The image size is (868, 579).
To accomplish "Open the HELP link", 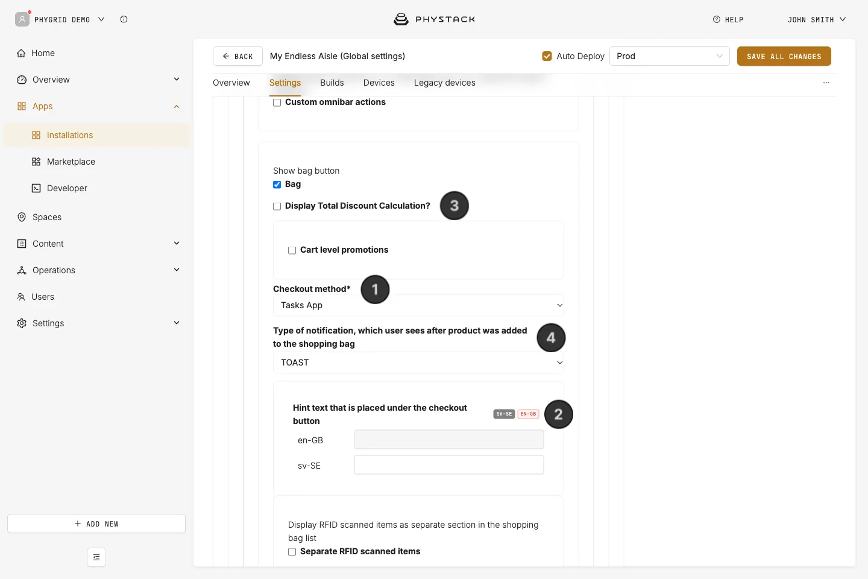I will tap(728, 19).
